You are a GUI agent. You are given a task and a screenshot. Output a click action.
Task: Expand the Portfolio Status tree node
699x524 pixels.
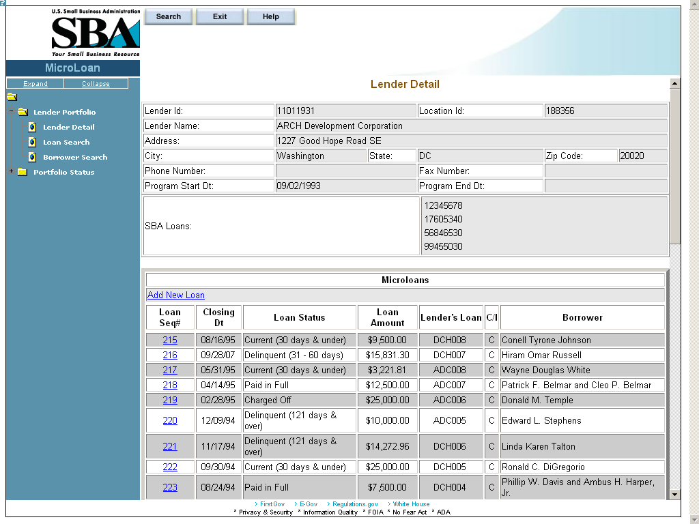12,171
